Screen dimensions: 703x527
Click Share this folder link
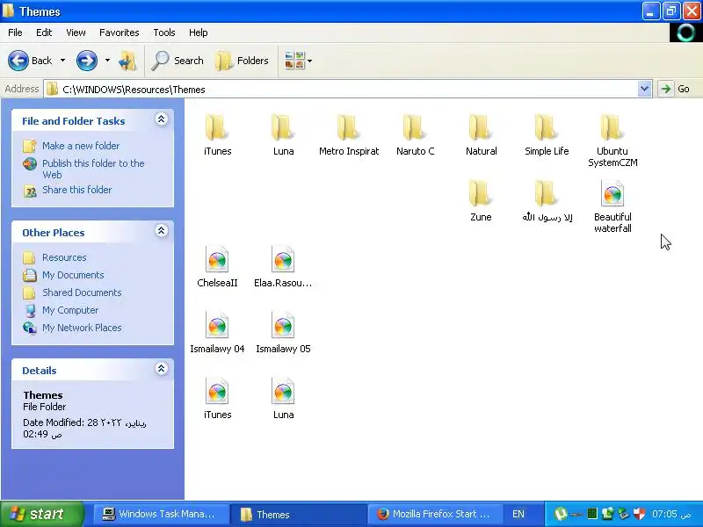76,190
